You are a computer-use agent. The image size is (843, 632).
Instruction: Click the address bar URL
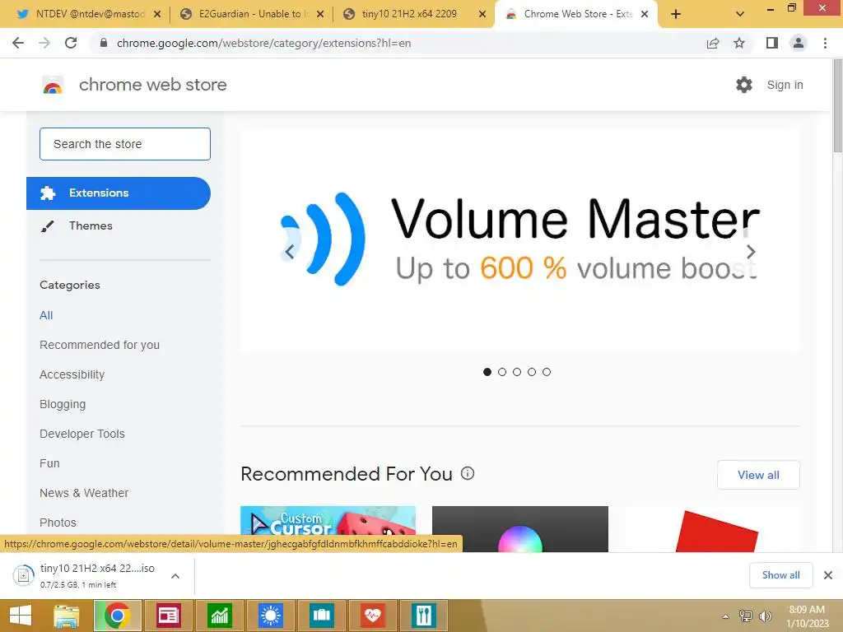[x=263, y=43]
